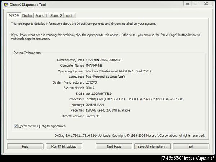Viewport: 216px width, 162px height.
Task: Click memory value 2048MB RAM
Action: coord(95,105)
